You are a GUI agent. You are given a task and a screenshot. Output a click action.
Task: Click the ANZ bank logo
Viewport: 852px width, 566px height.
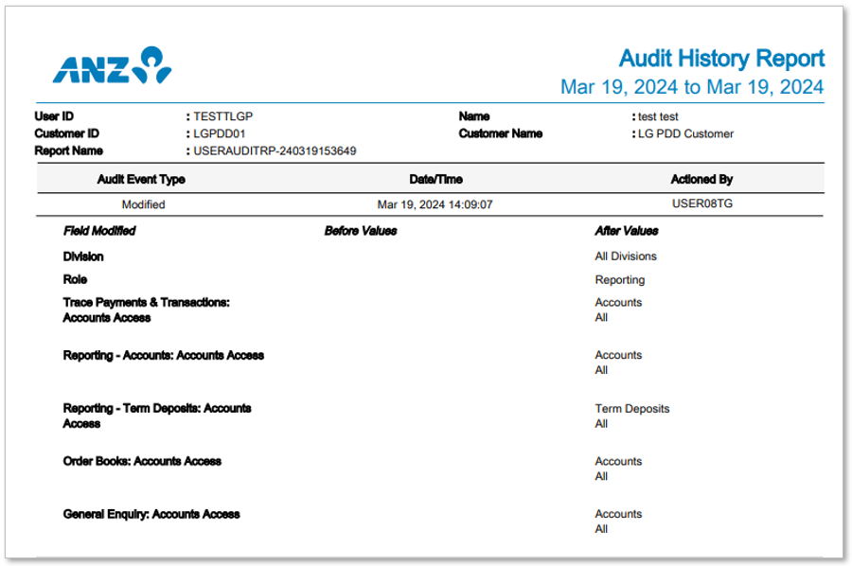[x=112, y=62]
